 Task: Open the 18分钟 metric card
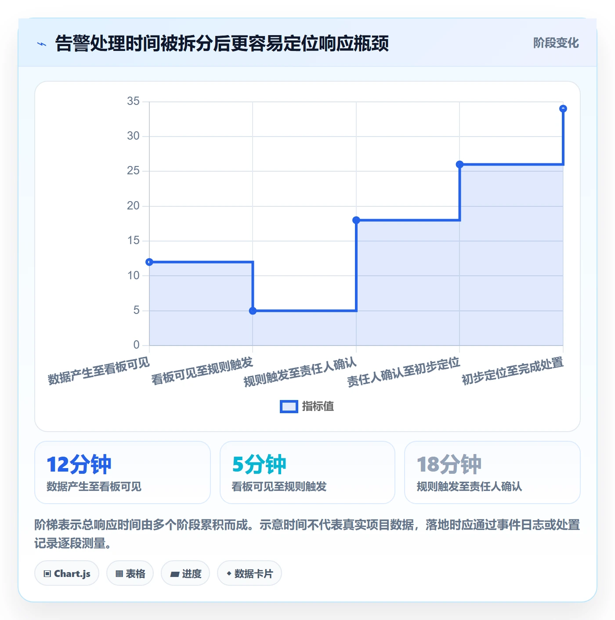pyautogui.click(x=492, y=472)
